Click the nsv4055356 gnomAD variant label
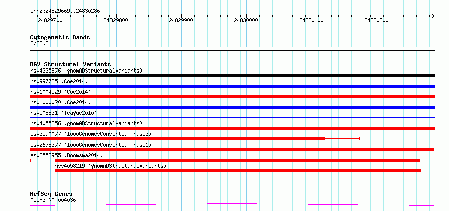This screenshot has width=449, height=211. coord(86,123)
